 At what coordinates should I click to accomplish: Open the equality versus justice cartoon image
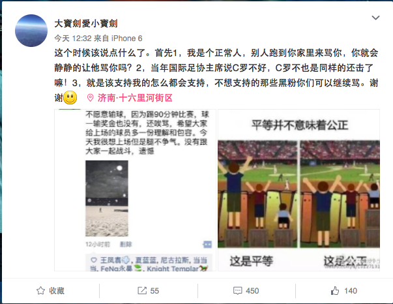(298, 190)
